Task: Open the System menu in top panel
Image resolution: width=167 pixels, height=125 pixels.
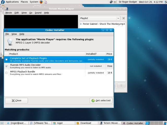Action: (x=34, y=2)
